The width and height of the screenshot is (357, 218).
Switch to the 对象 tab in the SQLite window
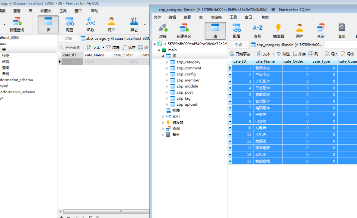239,45
